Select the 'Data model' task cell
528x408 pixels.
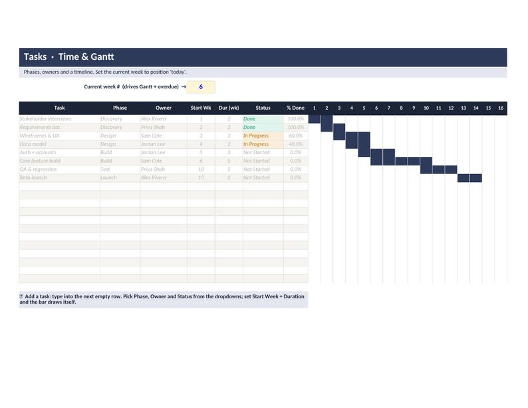(x=59, y=144)
